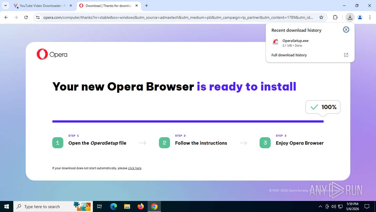Minimize the Chrome window
Image resolution: width=376 pixels, height=212 pixels.
(x=344, y=6)
